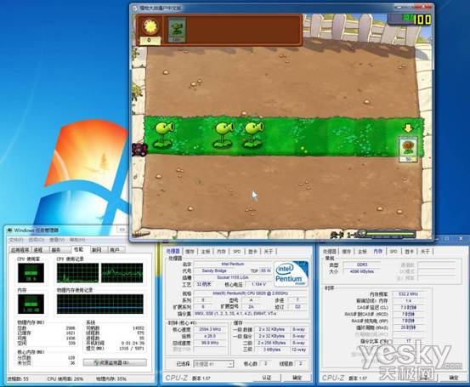Click the 'DDR3' memory type field
Image resolution: width=470 pixels, height=387 pixels.
(x=362, y=265)
